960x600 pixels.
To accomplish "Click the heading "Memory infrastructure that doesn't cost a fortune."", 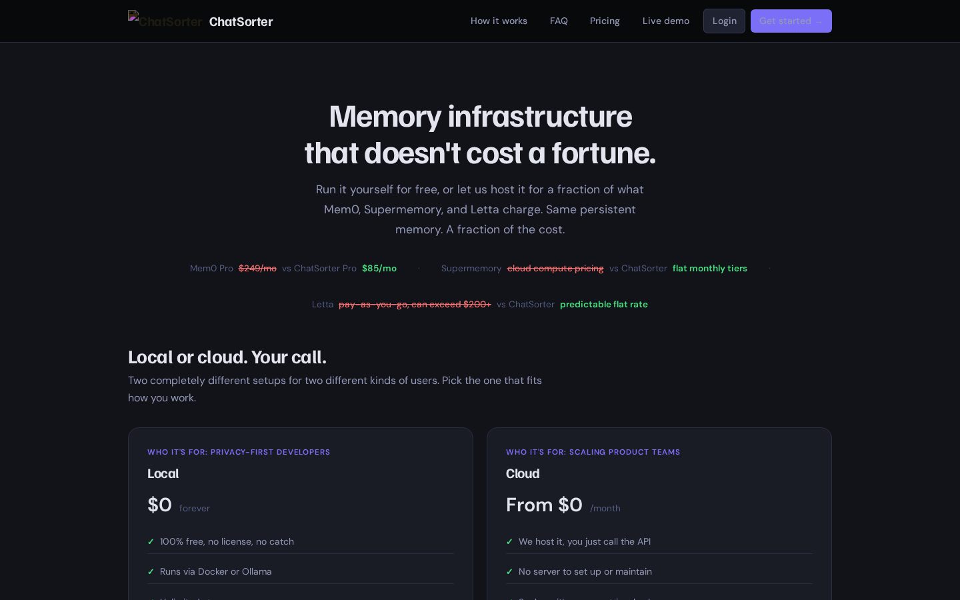I will click(480, 135).
